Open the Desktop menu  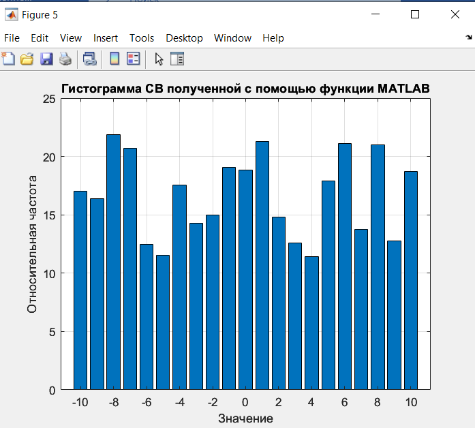184,38
